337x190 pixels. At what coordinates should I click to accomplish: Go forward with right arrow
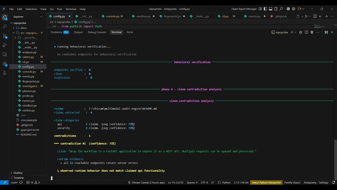[x=326, y=16]
